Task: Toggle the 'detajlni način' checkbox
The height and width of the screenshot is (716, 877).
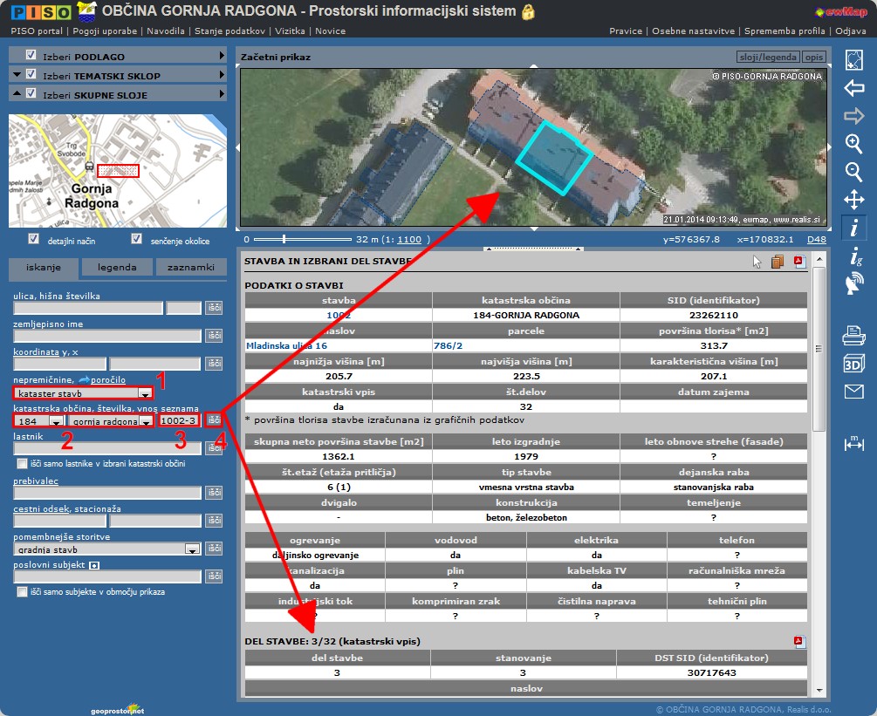Action: pyautogui.click(x=34, y=239)
